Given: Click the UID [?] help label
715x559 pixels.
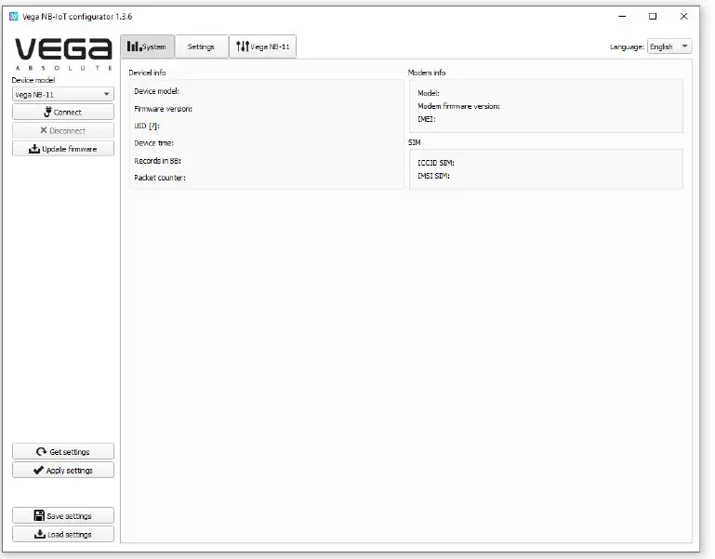Looking at the screenshot, I should pos(147,126).
